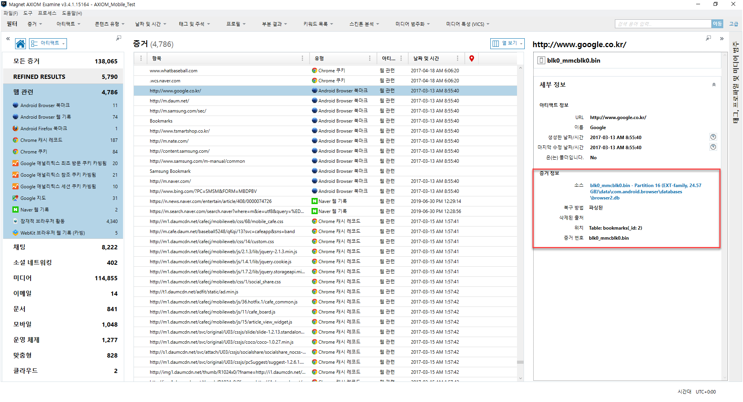The width and height of the screenshot is (743, 402).
Task: Open column options for 유형 header
Action: 370,58
